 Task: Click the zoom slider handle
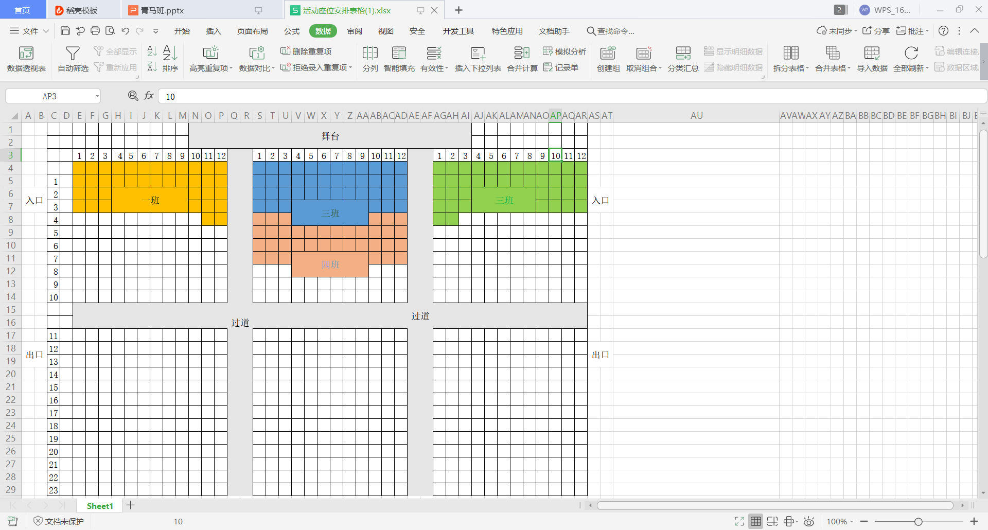tap(918, 521)
